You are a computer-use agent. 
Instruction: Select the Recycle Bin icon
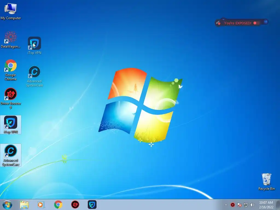(x=266, y=182)
